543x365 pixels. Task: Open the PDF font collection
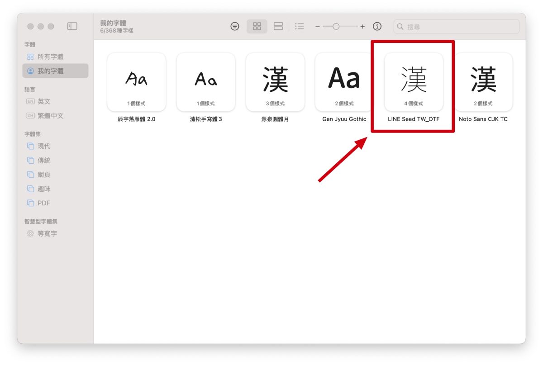click(55, 203)
